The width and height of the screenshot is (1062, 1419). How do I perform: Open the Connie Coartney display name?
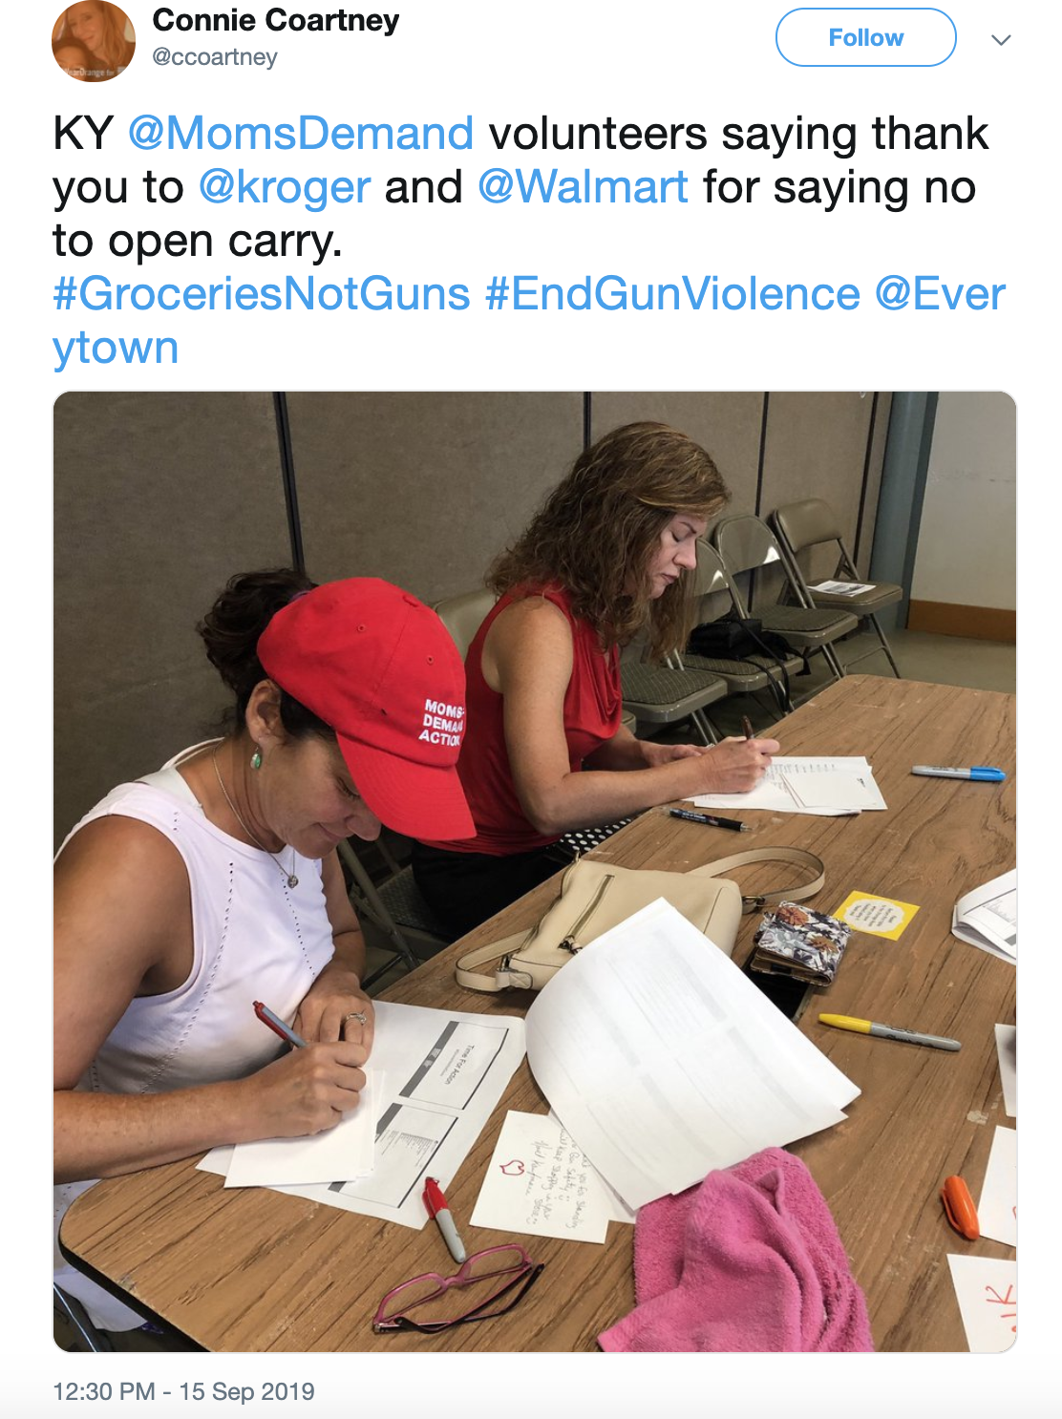coord(275,20)
